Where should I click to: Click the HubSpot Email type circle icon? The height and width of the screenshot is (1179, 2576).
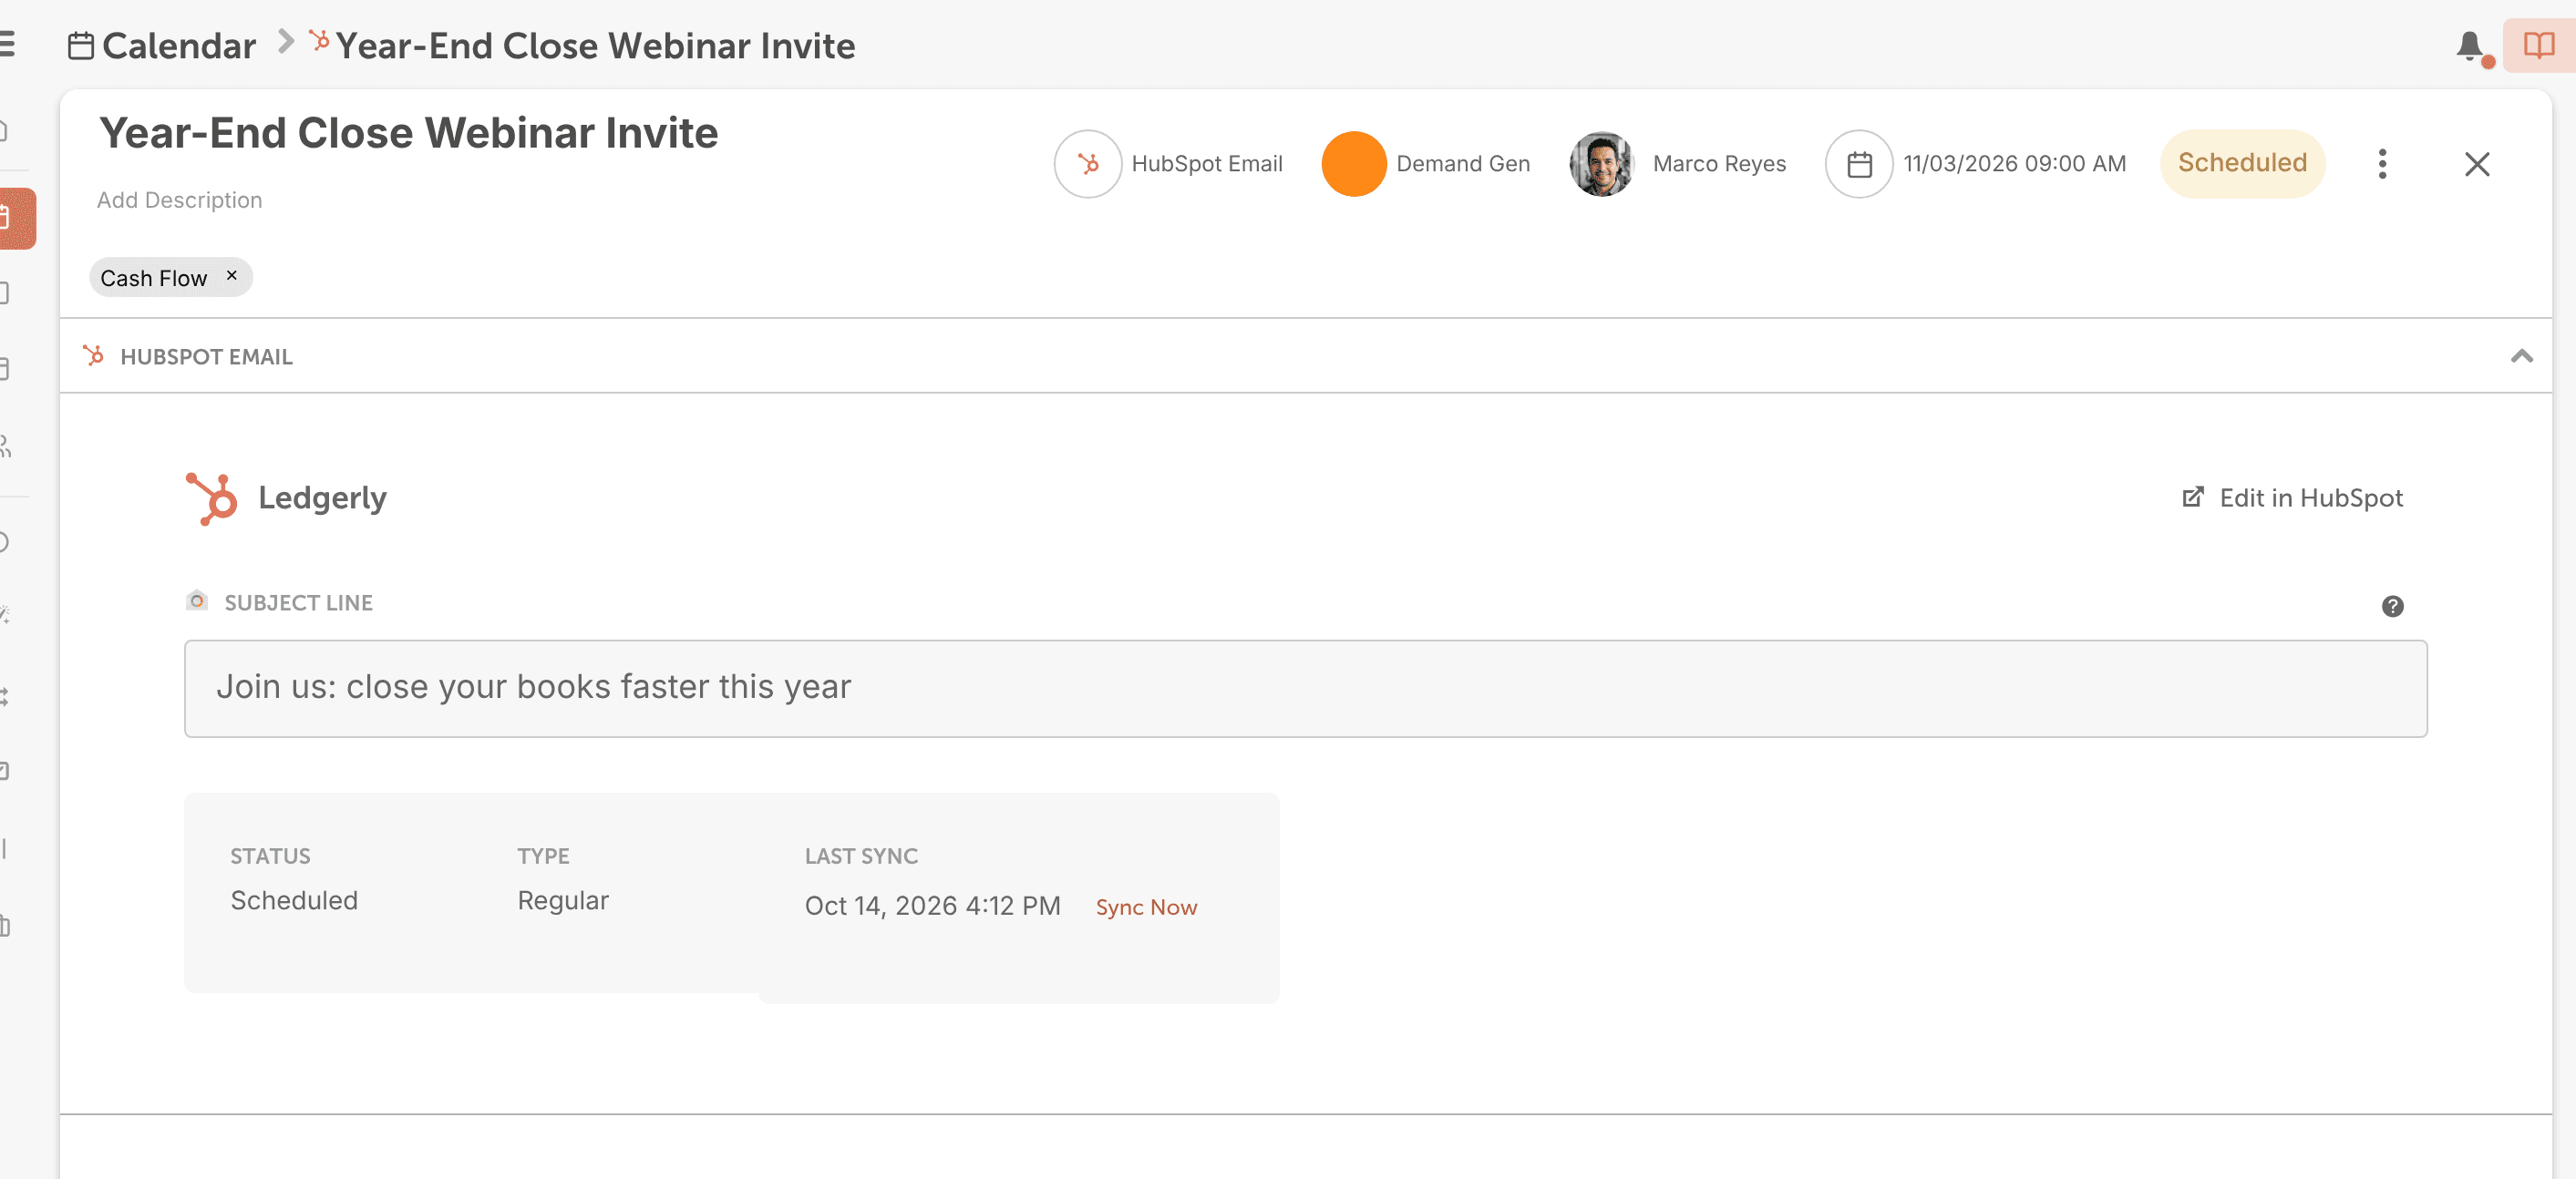point(1088,164)
